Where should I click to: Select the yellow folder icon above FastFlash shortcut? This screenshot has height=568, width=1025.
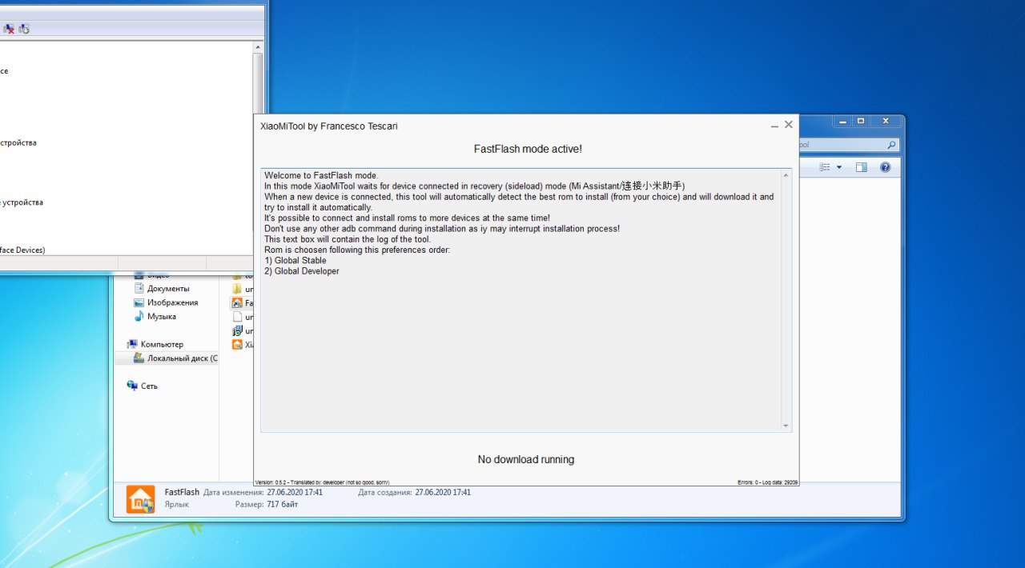click(x=237, y=289)
